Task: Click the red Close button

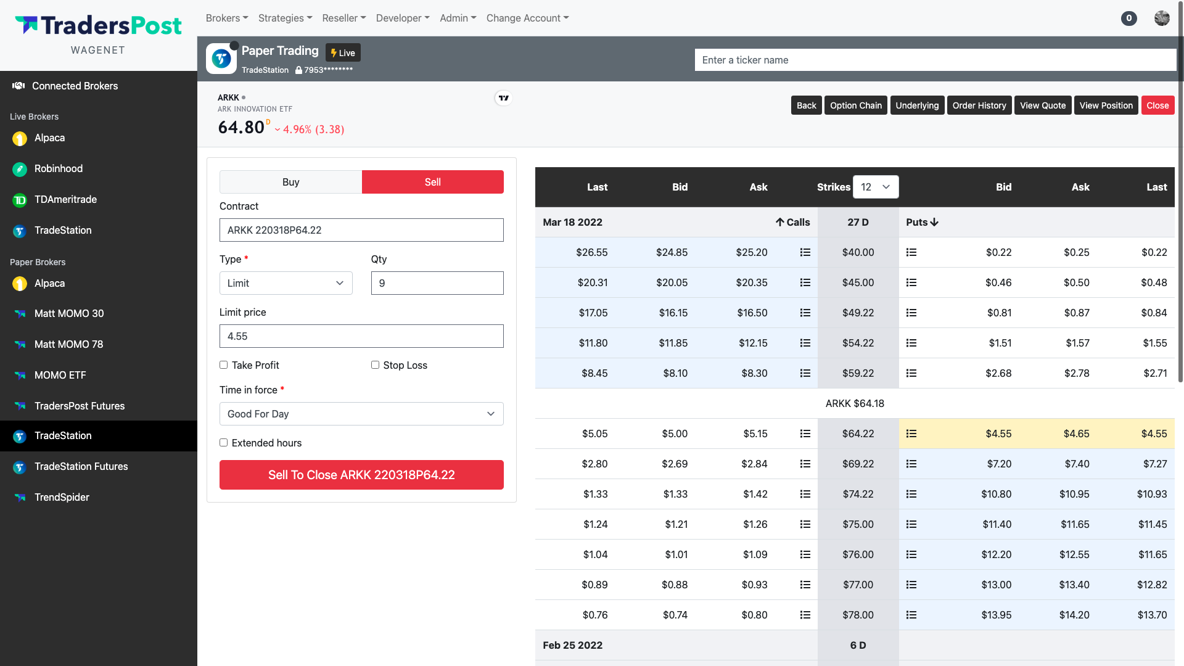Action: click(x=1158, y=105)
